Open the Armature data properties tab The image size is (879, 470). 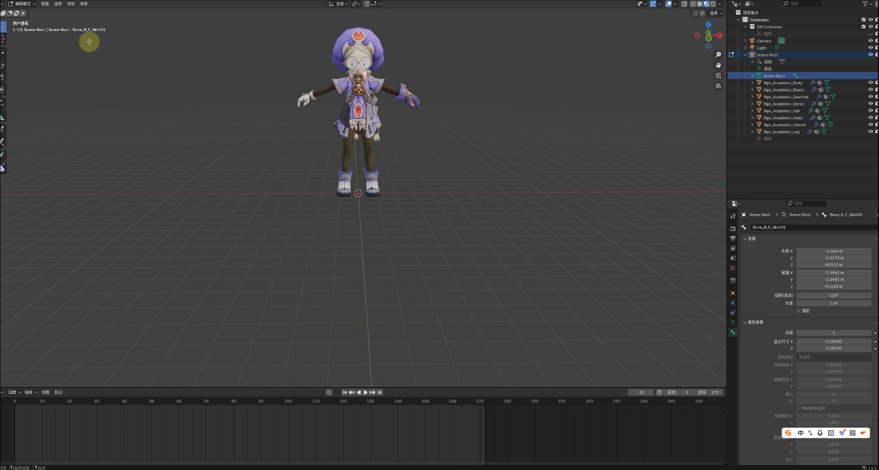[x=733, y=322]
